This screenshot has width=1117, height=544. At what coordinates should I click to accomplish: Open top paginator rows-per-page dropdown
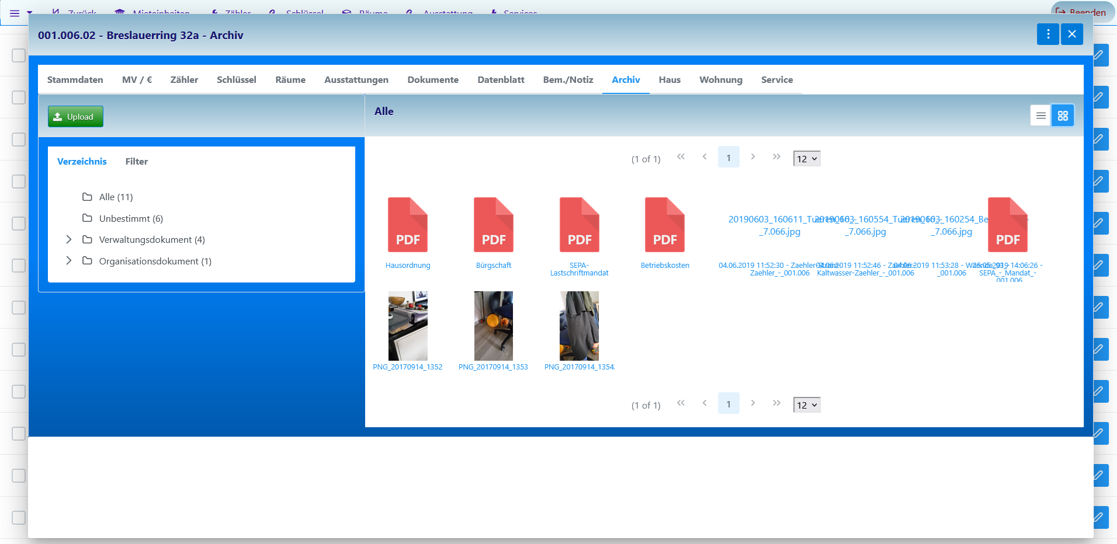coord(807,159)
